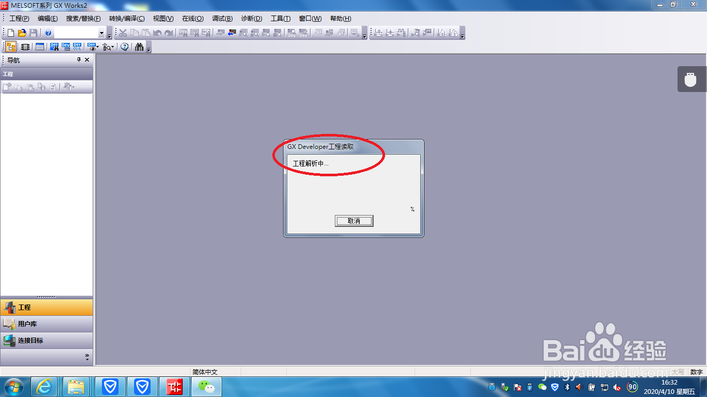Click the black binoculars find icon
Screen dimensions: 707x397
139,47
